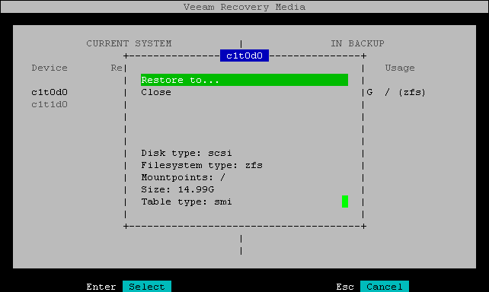The width and height of the screenshot is (489, 292).
Task: Select device c1t1d0 in the device list
Action: [x=50, y=105]
